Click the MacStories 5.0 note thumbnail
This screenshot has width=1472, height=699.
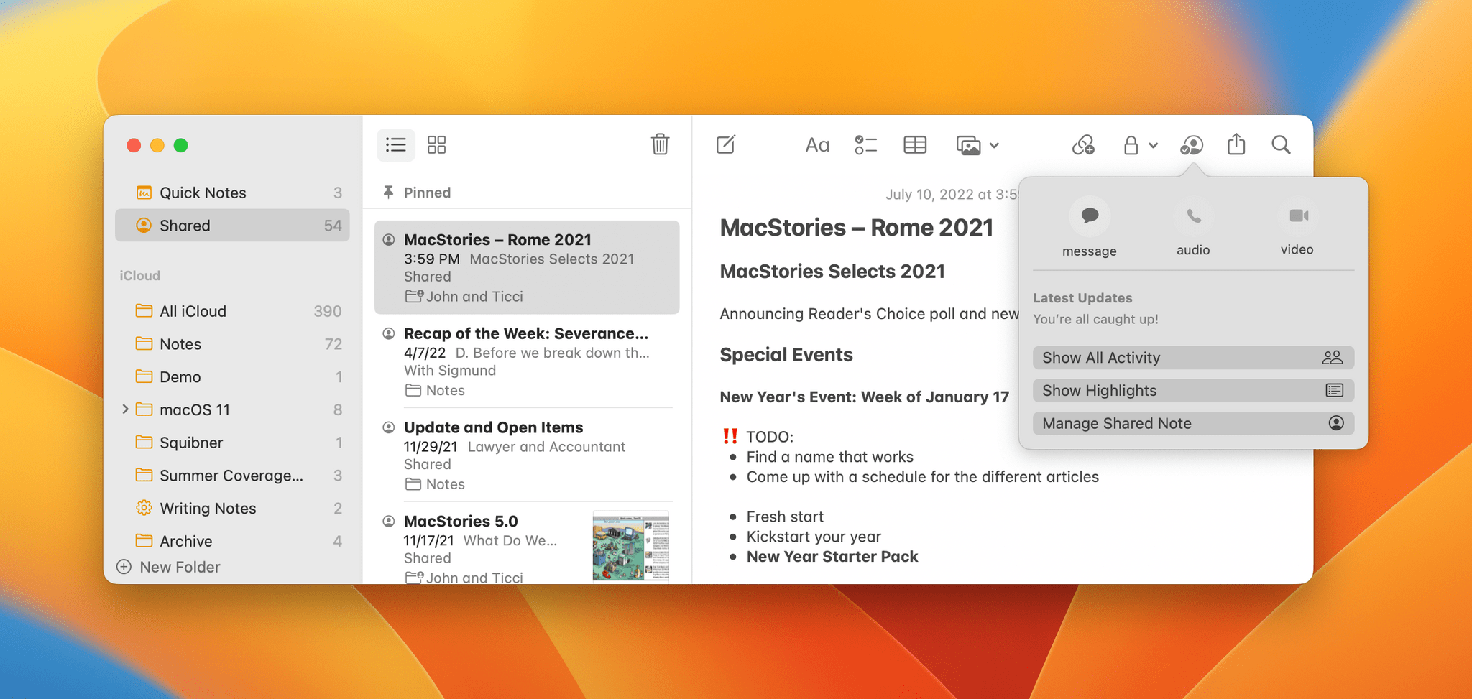[631, 546]
